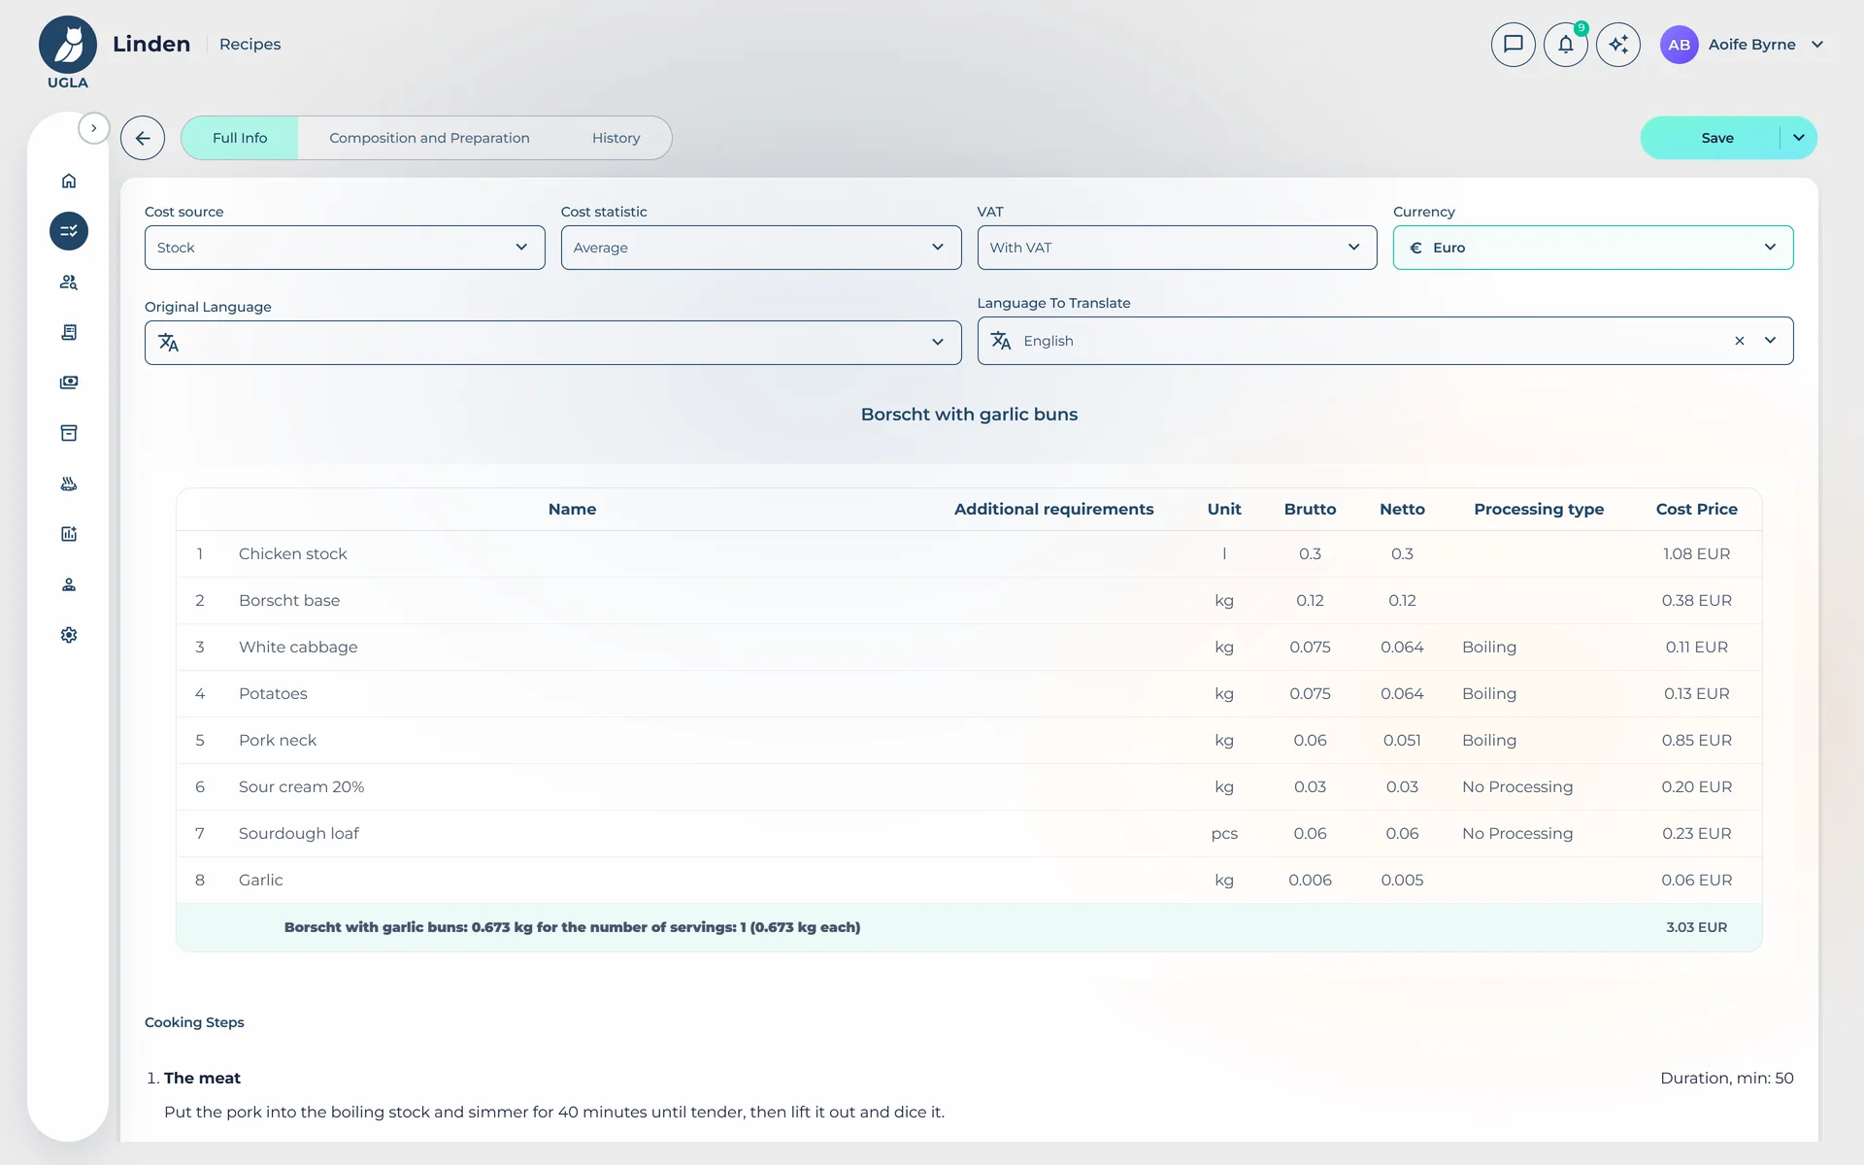This screenshot has width=1864, height=1165.
Task: Select the Sourdough loaf ingredient name
Action: [299, 833]
